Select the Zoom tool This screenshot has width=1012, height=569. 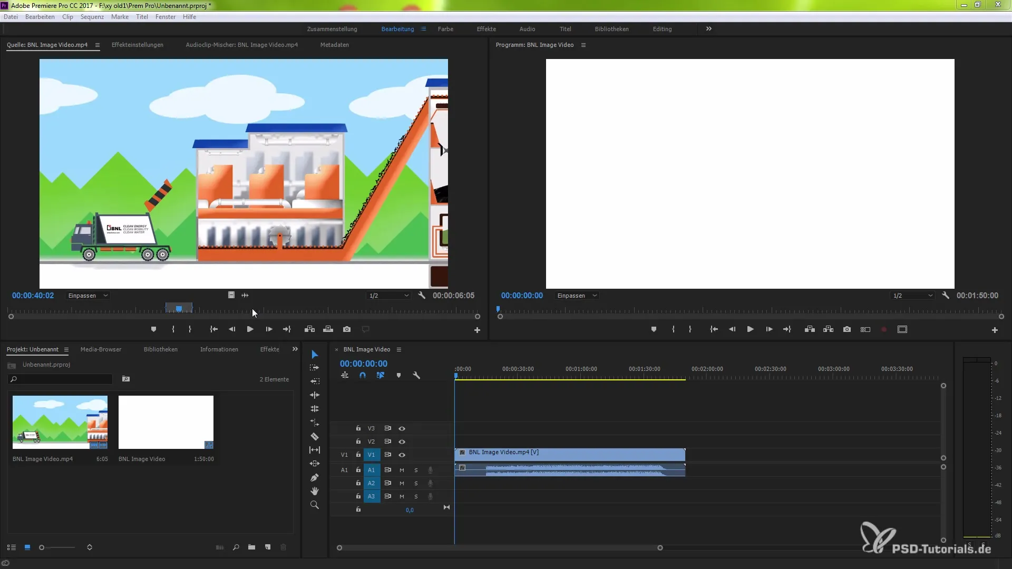[x=315, y=505]
